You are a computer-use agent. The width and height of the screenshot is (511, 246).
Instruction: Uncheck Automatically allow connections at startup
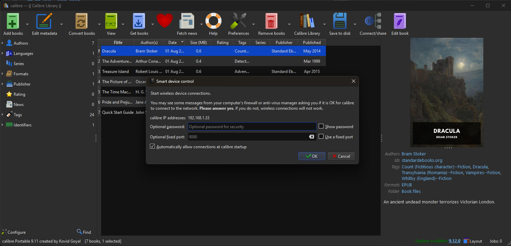tap(152, 147)
